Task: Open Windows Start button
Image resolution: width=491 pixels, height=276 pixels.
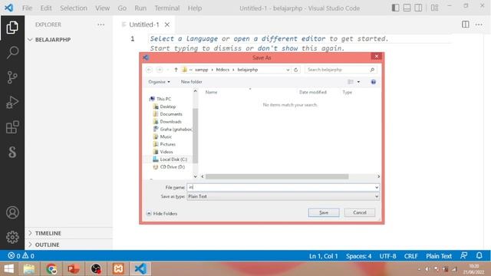Action: 8,269
